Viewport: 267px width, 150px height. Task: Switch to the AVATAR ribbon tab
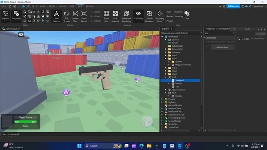coord(63,6)
